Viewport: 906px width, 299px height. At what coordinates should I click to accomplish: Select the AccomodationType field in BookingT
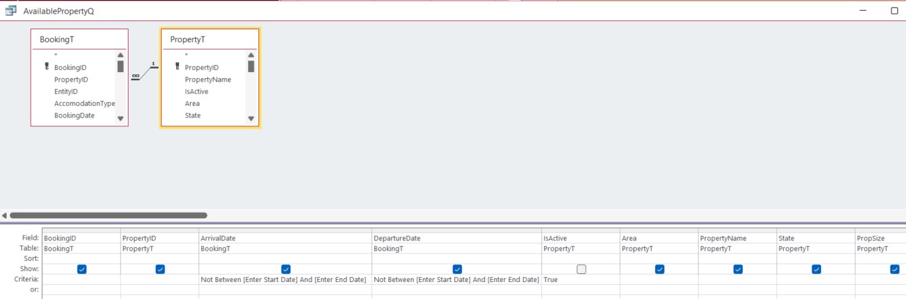click(84, 103)
